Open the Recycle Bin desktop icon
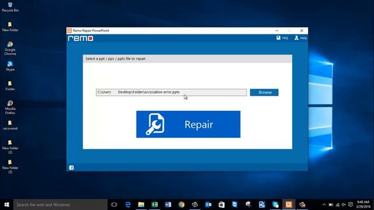The height and width of the screenshot is (210, 374). [10, 7]
